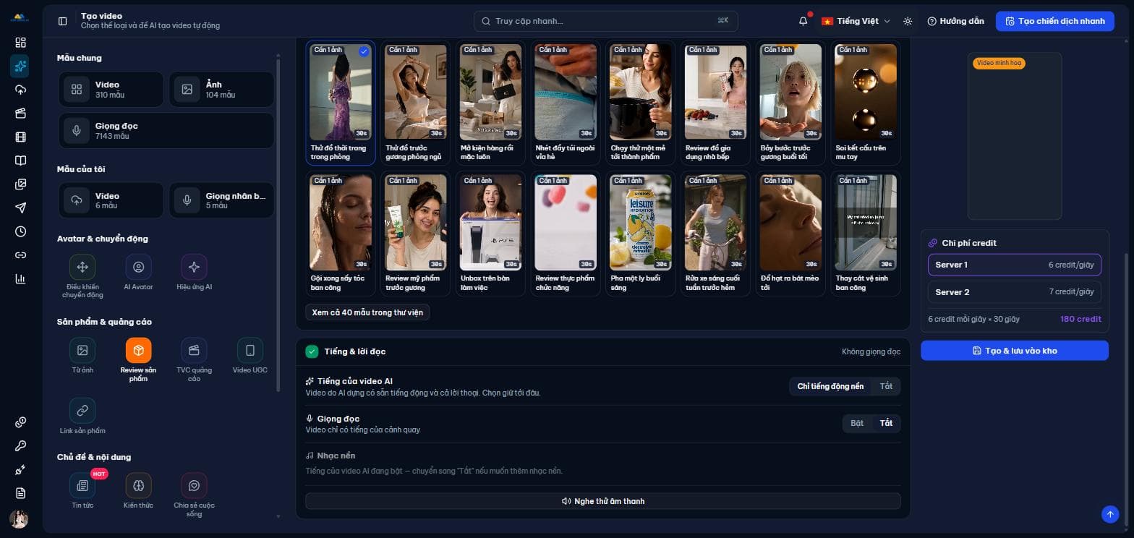This screenshot has width=1134, height=538.
Task: Open my Giọng nhân bản voice templates
Action: point(221,200)
